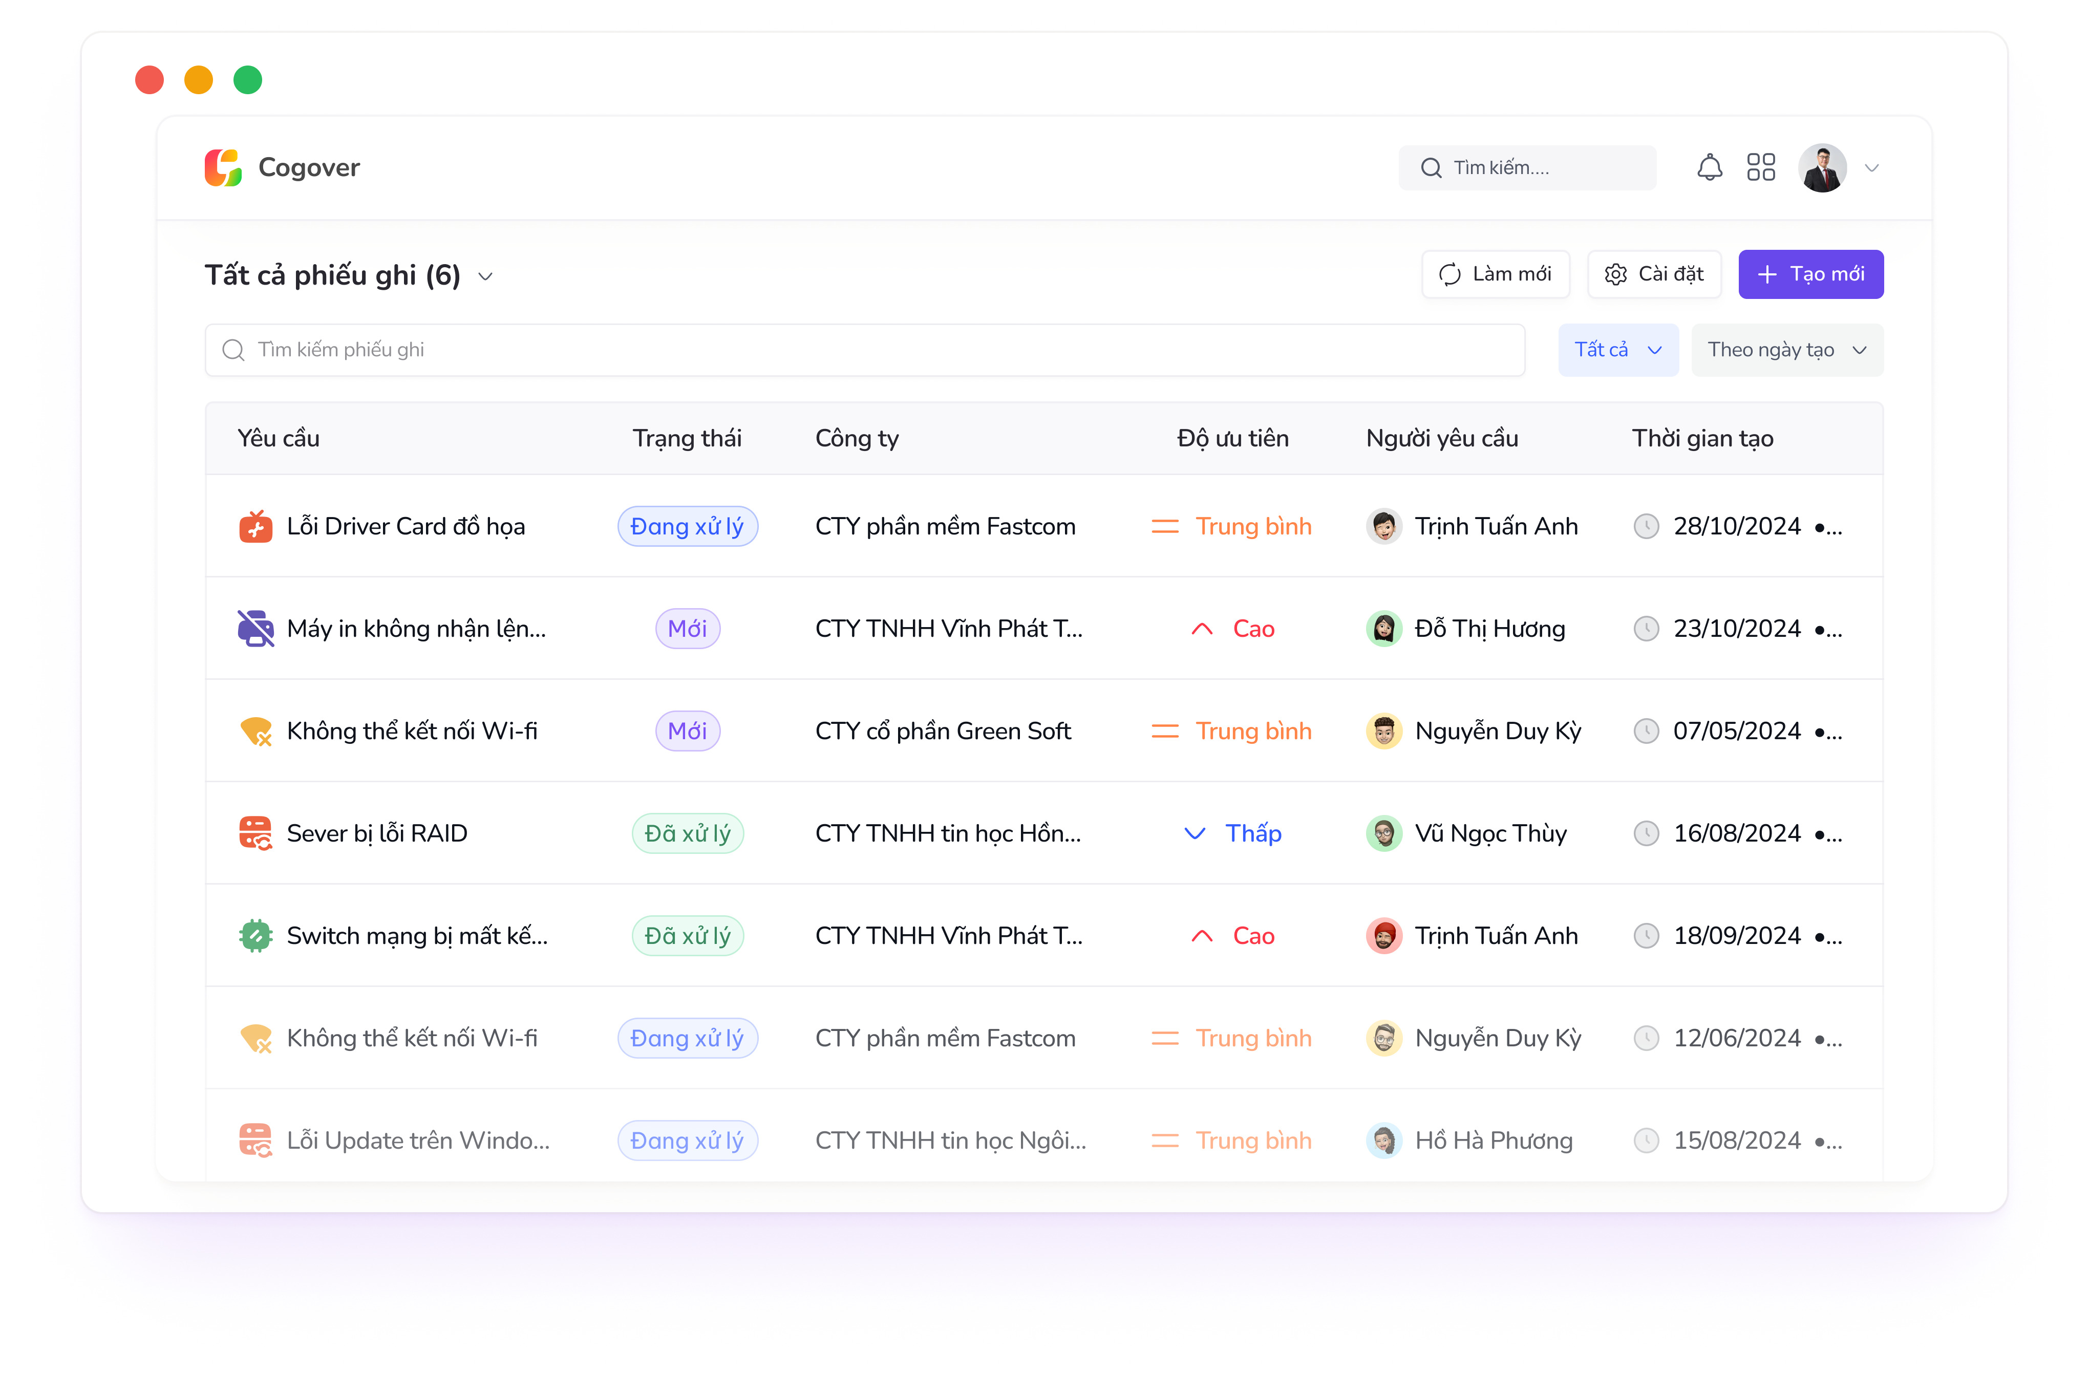The height and width of the screenshot is (1376, 2089).
Task: Click the Làm mới refresh button
Action: (x=1495, y=275)
